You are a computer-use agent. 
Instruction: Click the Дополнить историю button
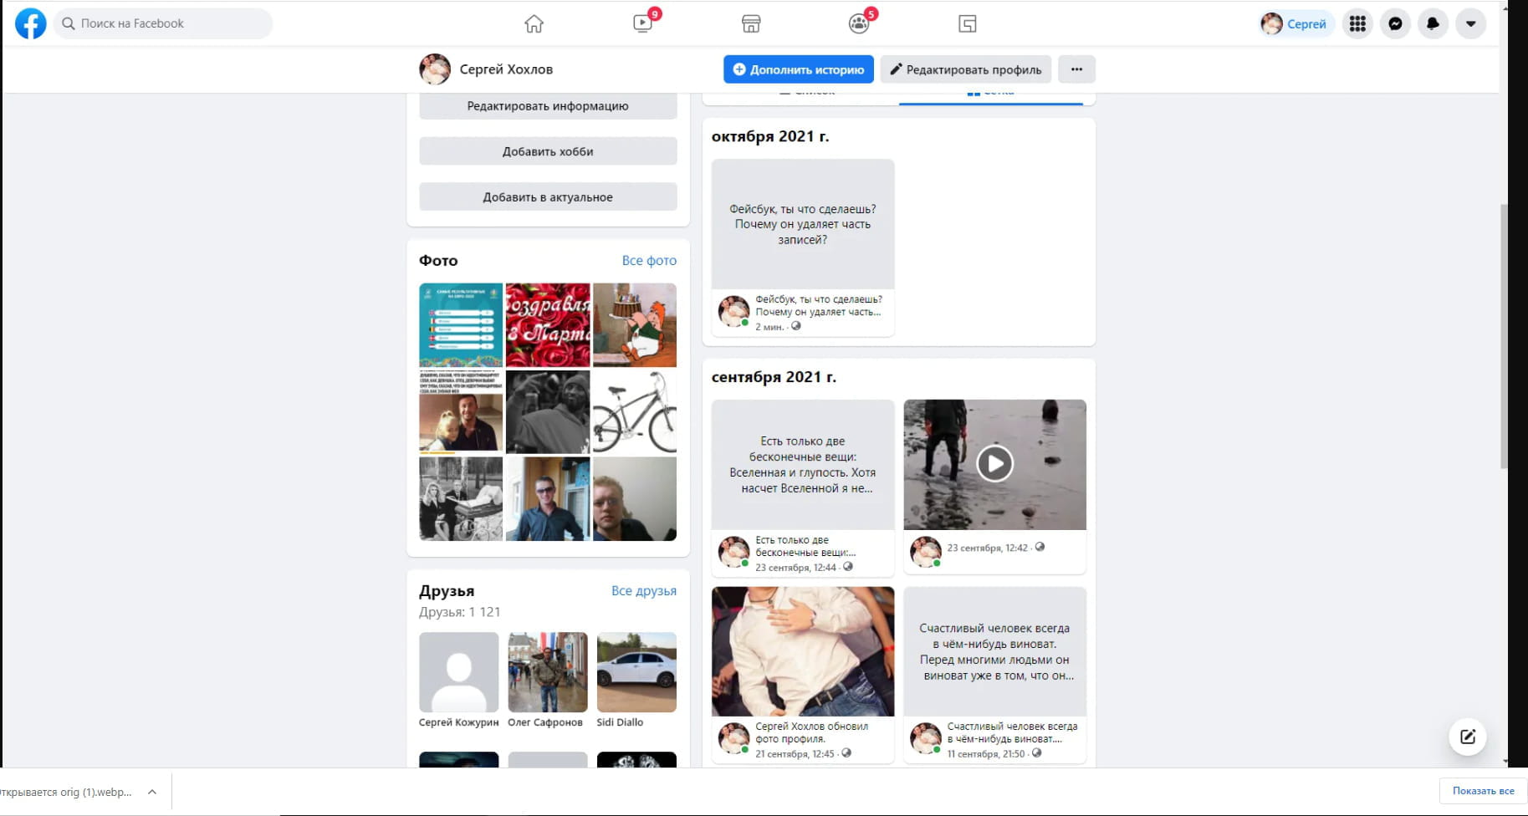point(798,69)
